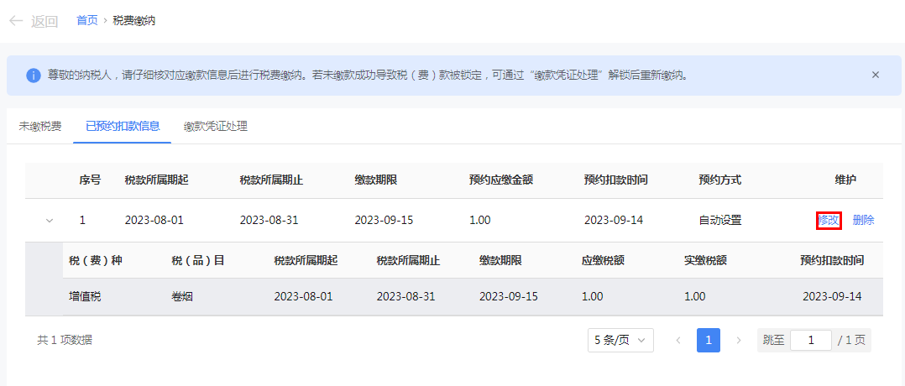Click 删除 to remove the scheduled payment

coord(863,221)
